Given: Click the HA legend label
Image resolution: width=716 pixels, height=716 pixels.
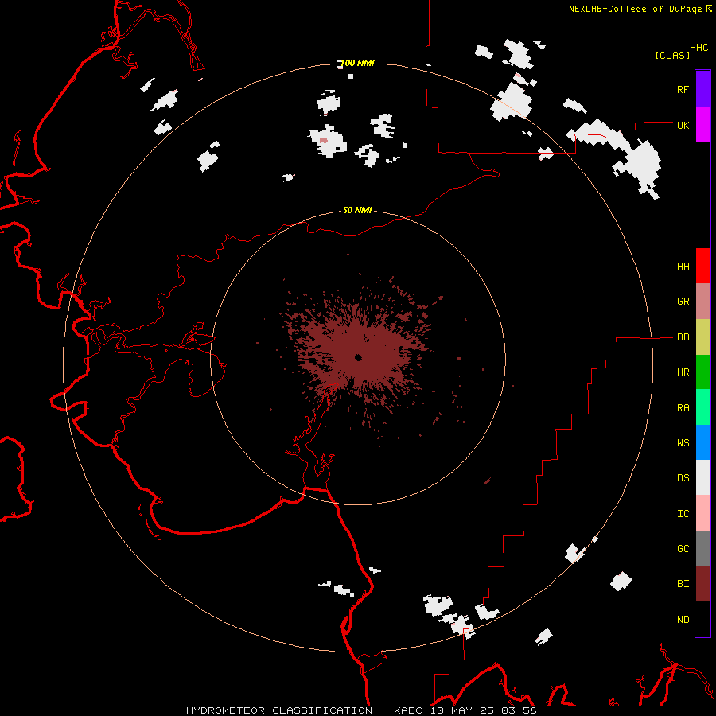Looking at the screenshot, I should [x=683, y=267].
